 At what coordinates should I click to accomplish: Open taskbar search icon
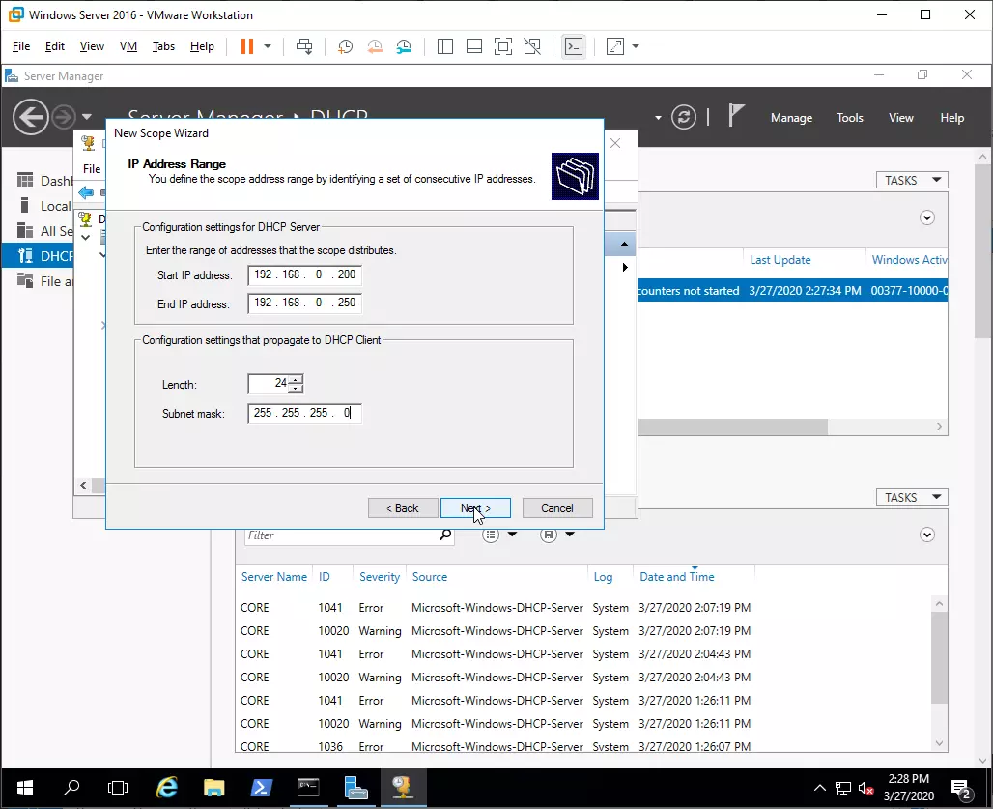(x=71, y=788)
